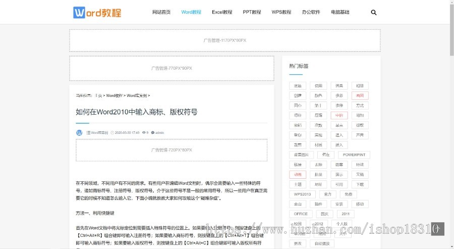The width and height of the screenshot is (454, 249).
Task: Select the Excel教程 navigation tab
Action: click(222, 12)
